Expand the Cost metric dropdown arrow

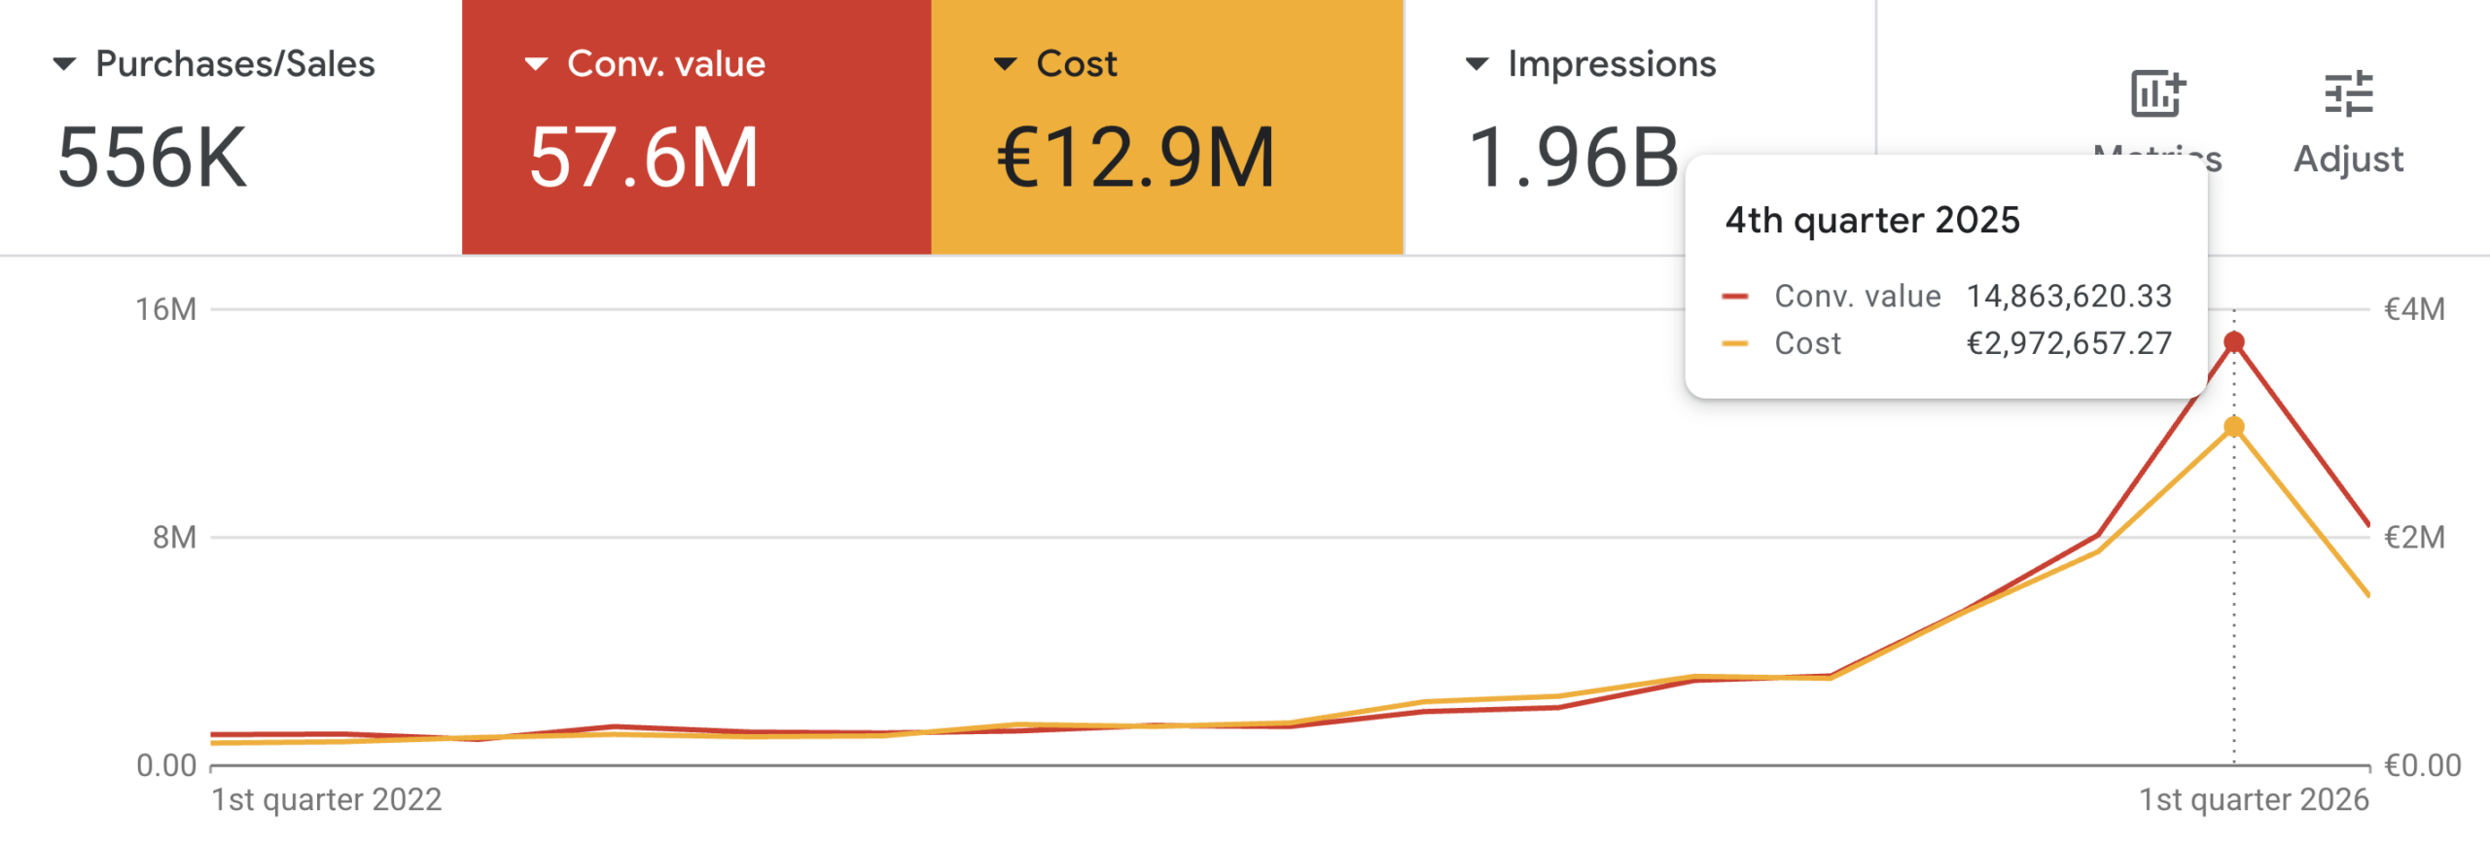coord(1005,64)
